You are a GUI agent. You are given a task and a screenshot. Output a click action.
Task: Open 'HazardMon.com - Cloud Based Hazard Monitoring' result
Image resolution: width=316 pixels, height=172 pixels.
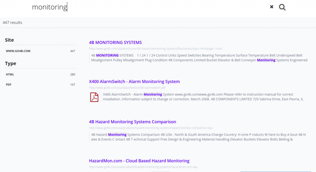139,161
